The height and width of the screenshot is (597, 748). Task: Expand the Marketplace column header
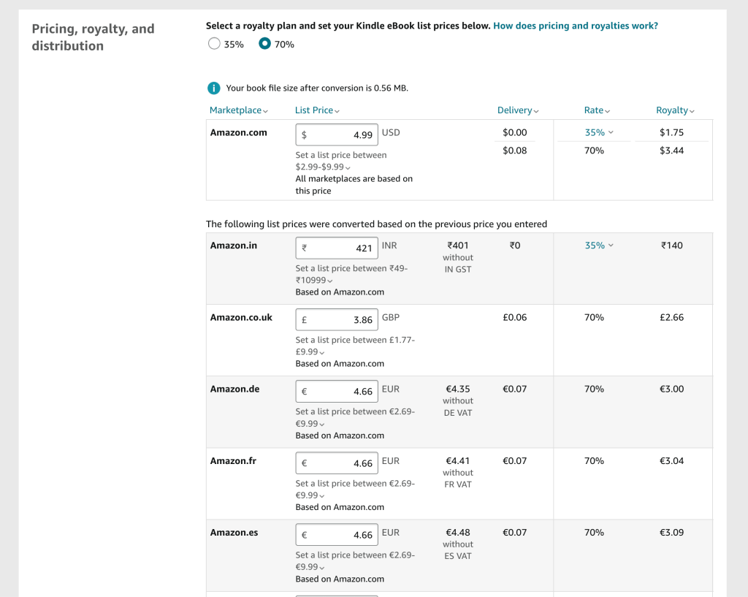(x=239, y=110)
